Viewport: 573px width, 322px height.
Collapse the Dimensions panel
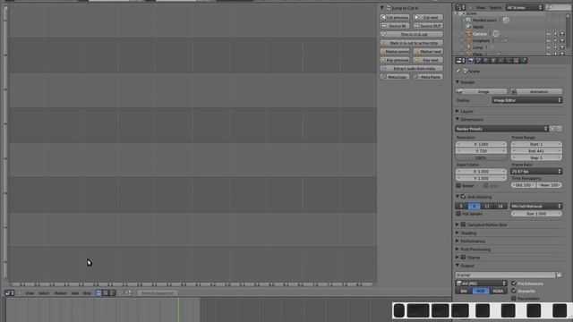click(x=458, y=119)
